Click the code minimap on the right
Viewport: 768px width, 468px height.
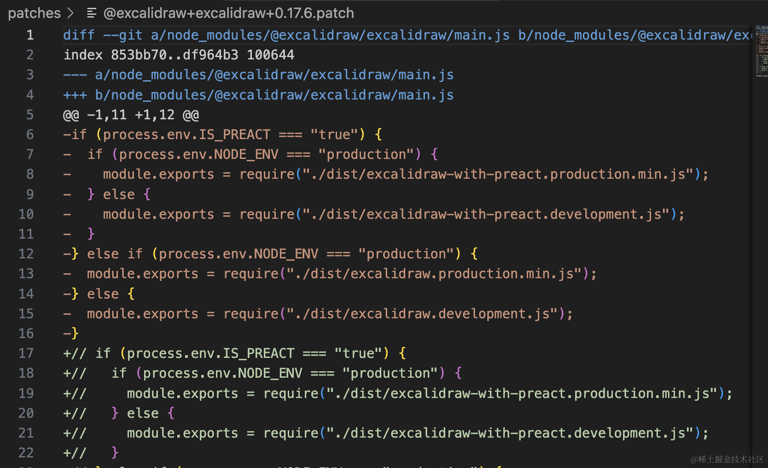(x=761, y=51)
